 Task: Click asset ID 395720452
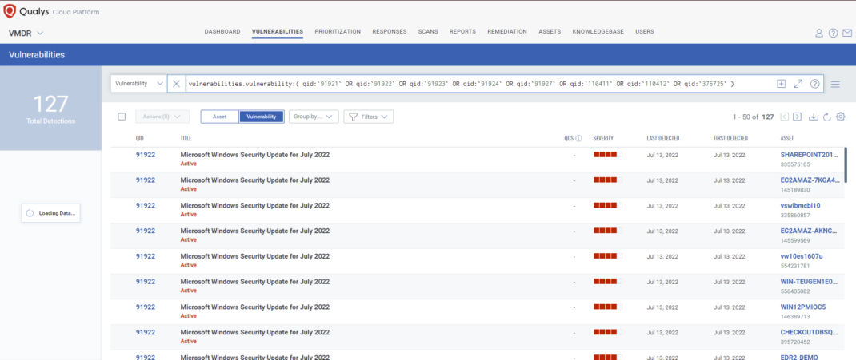795,342
